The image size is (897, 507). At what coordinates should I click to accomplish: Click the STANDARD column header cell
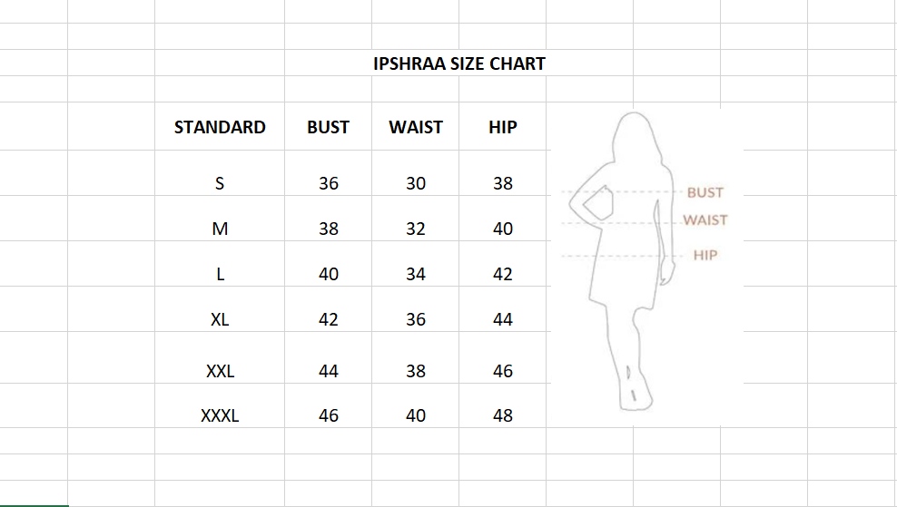(220, 127)
